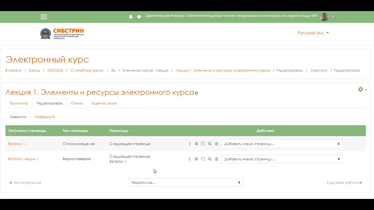The height and width of the screenshot is (210, 374).
Task: Click breadcrumb 'Служебные курсы'
Action: coord(87,70)
